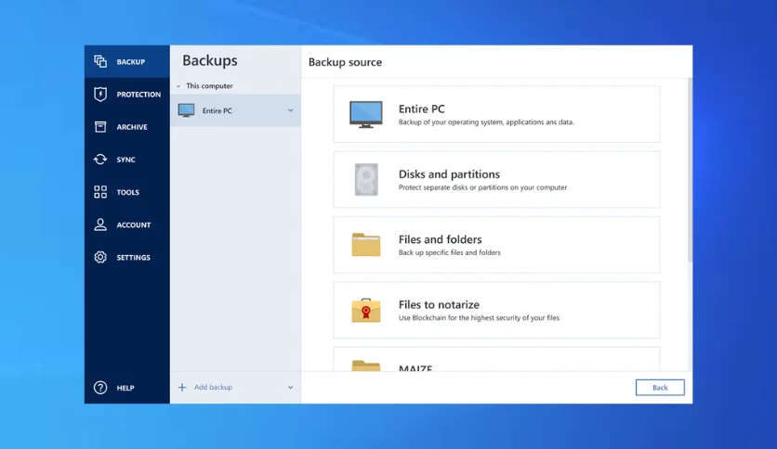
Task: Collapse the This computer group
Action: click(178, 86)
